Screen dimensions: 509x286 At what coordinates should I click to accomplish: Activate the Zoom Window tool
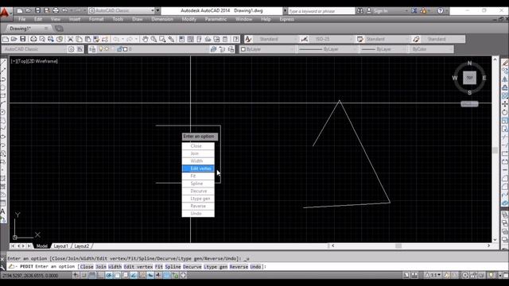point(162,39)
